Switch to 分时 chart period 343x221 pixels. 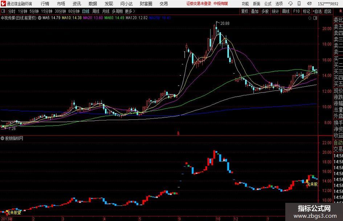coord(12,11)
